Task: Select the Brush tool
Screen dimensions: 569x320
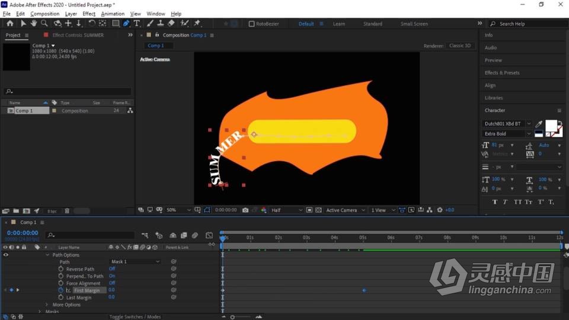Action: (150, 24)
